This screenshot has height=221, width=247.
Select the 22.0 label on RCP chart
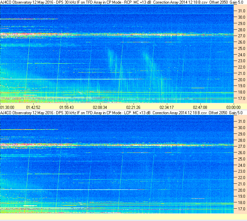(x=242, y=67)
